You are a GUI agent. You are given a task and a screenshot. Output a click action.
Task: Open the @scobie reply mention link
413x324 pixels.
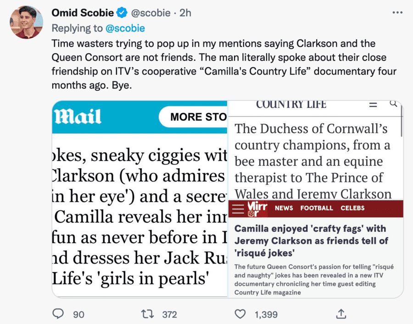[x=125, y=28]
